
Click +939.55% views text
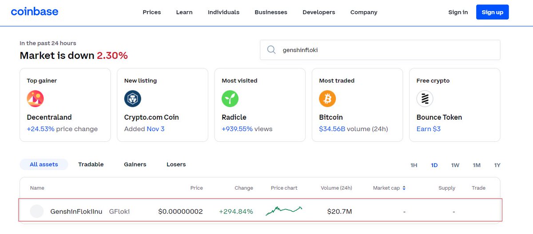coord(247,129)
